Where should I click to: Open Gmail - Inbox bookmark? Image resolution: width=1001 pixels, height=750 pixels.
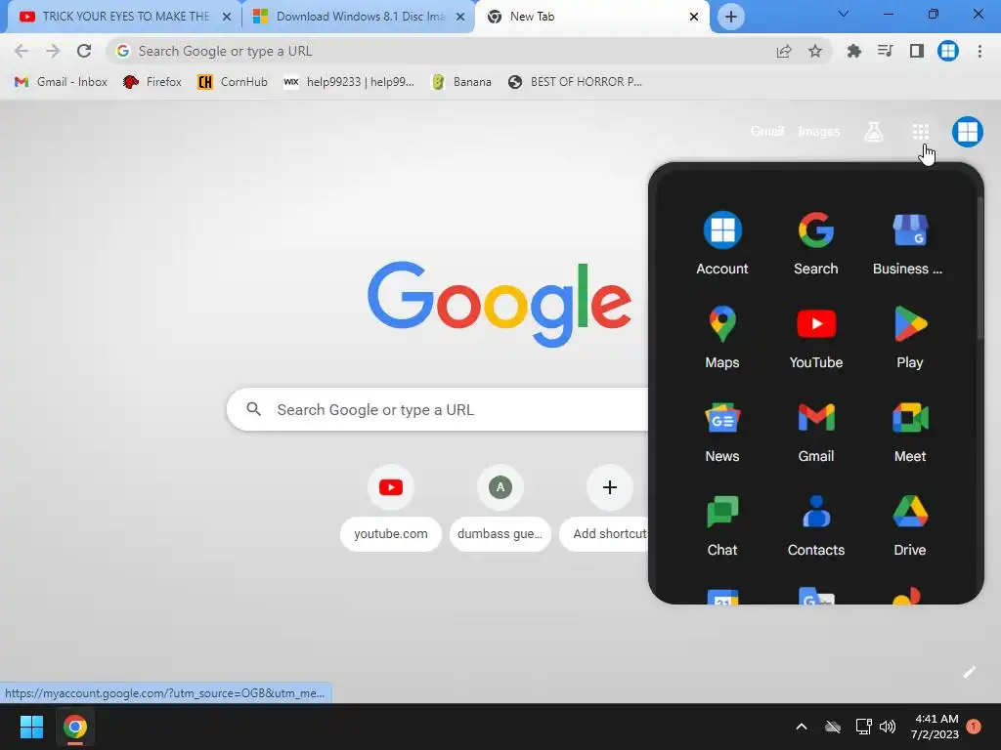tap(61, 82)
